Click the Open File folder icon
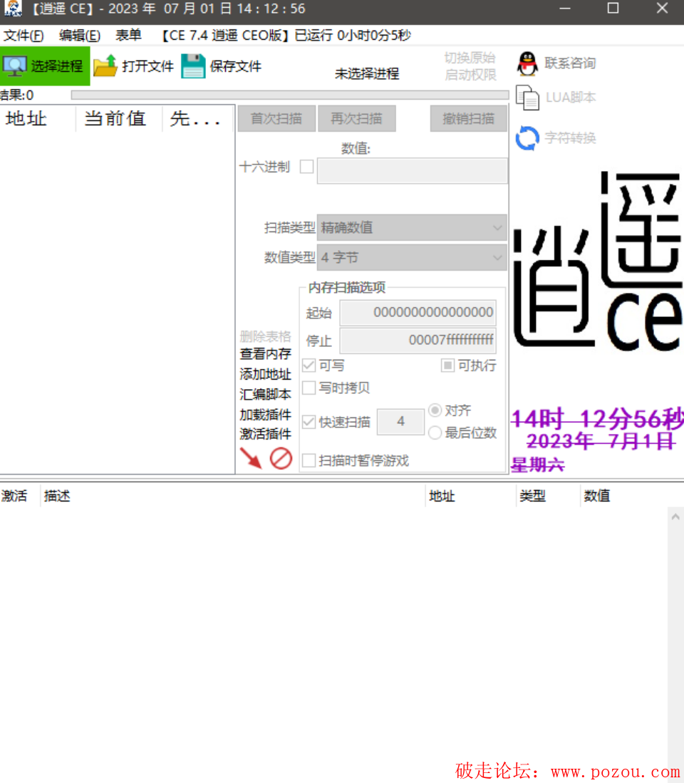The image size is (684, 783). [105, 66]
